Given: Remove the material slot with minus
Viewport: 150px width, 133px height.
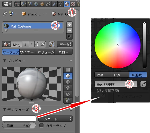Looking at the screenshot, I should click(x=69, y=31).
